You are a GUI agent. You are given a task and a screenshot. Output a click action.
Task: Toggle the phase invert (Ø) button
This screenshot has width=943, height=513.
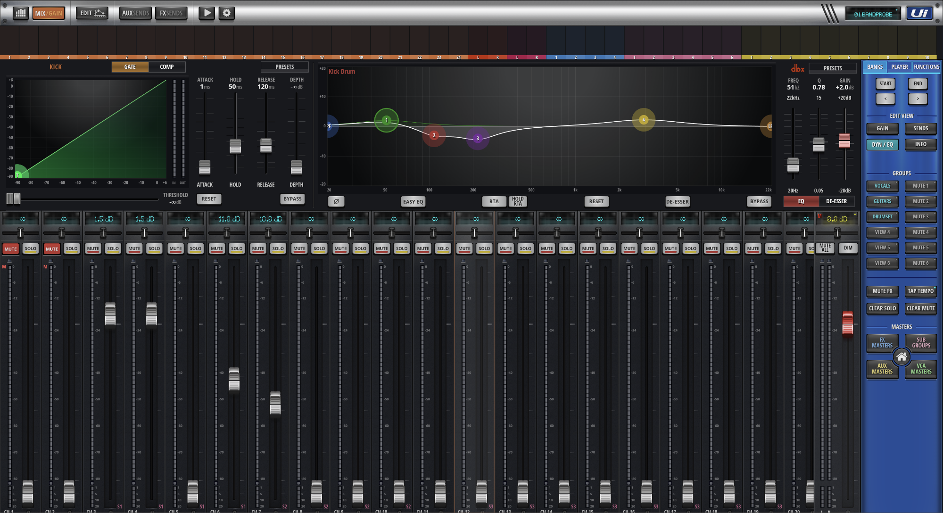(x=336, y=201)
